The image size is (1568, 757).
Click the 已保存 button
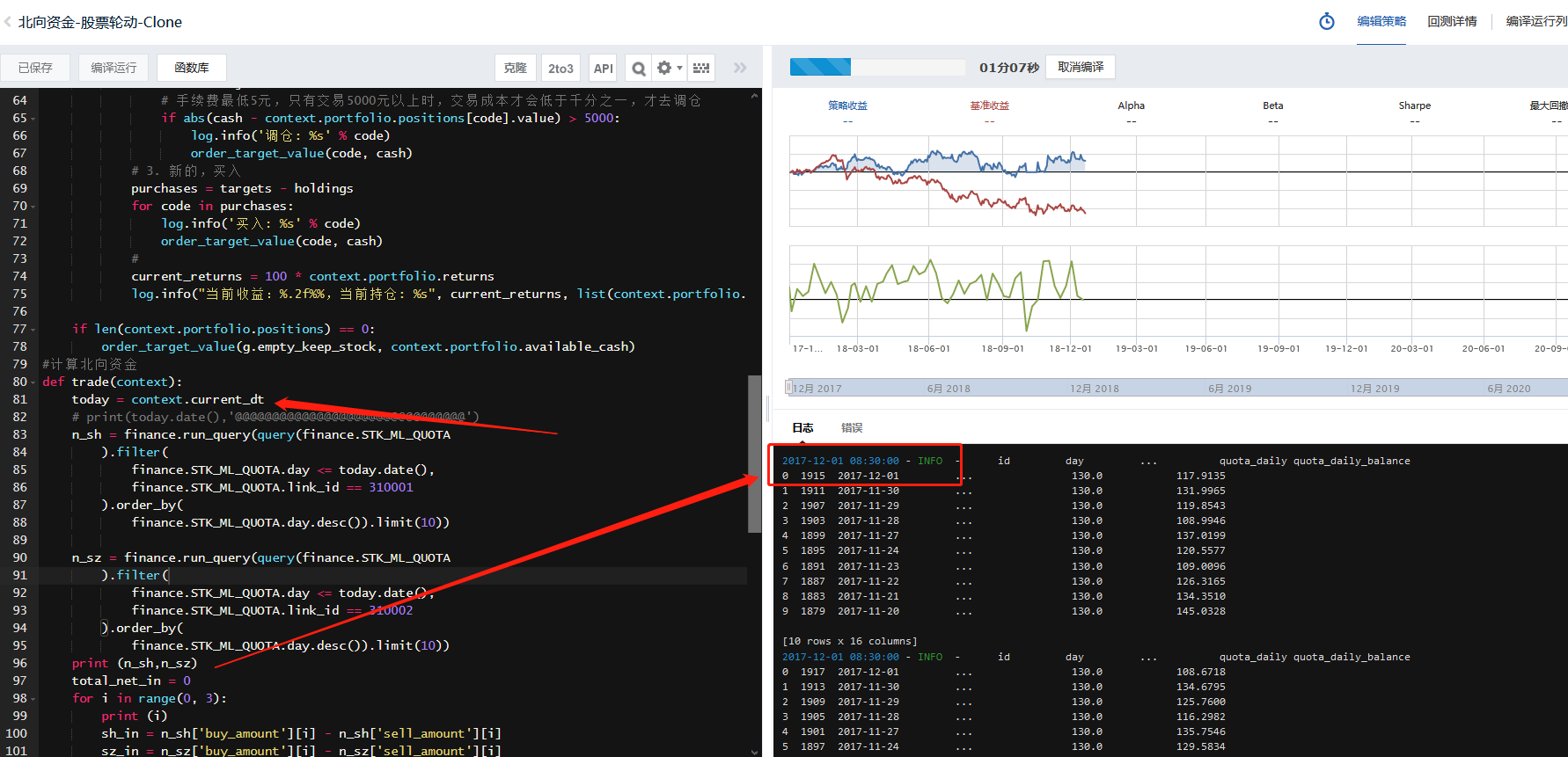(x=35, y=68)
